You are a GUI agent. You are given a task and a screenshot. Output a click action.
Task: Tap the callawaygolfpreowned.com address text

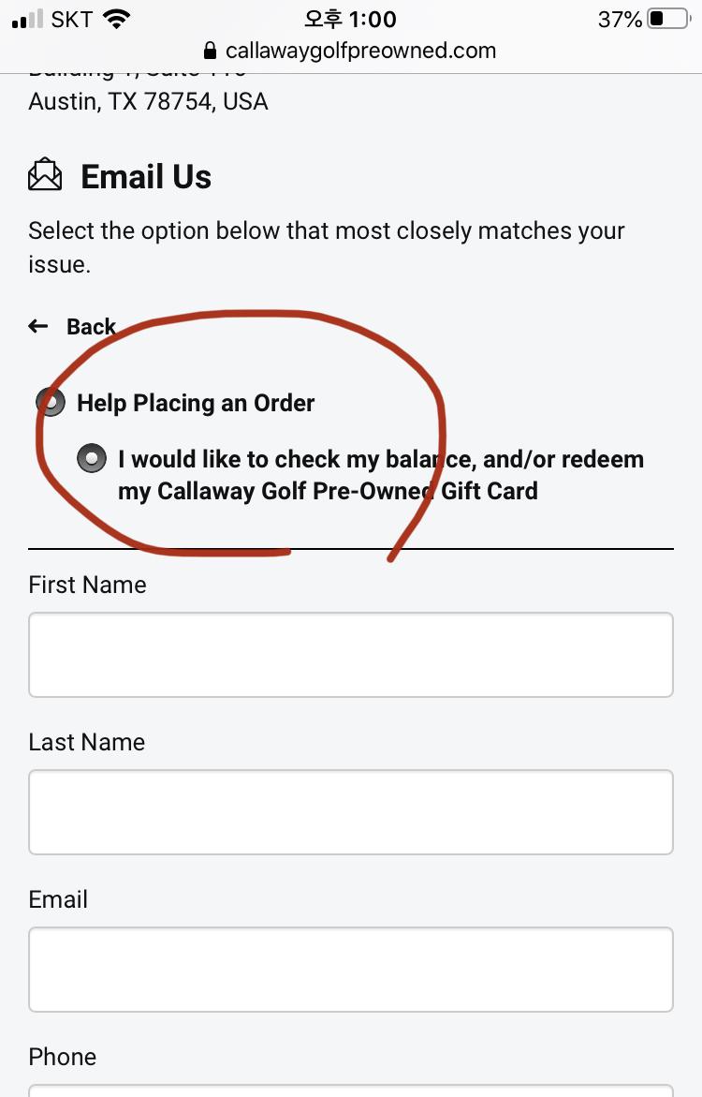361,51
